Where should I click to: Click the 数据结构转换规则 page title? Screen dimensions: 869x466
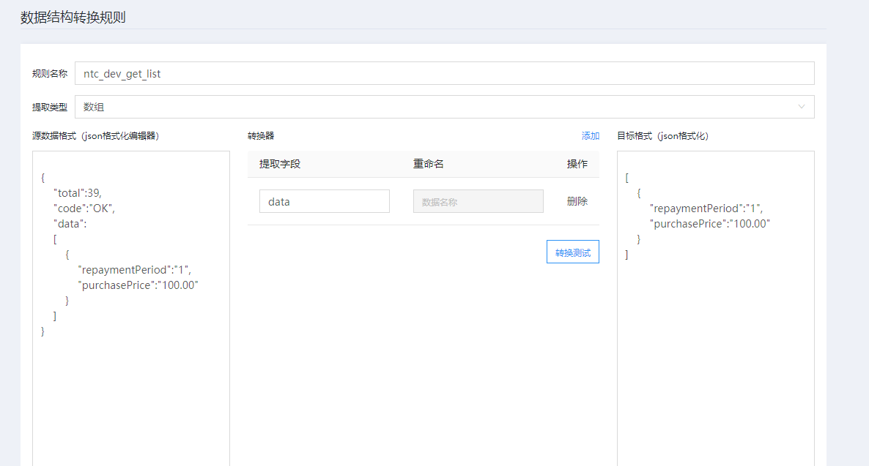point(73,18)
